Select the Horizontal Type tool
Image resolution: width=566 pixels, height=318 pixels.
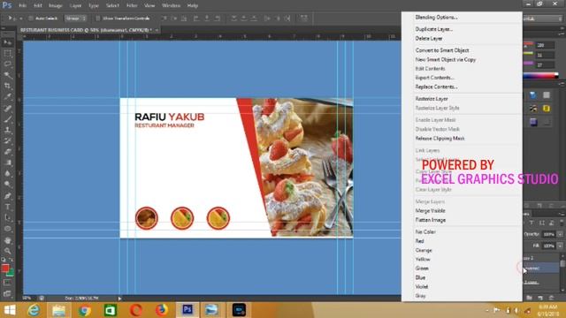coord(7,207)
